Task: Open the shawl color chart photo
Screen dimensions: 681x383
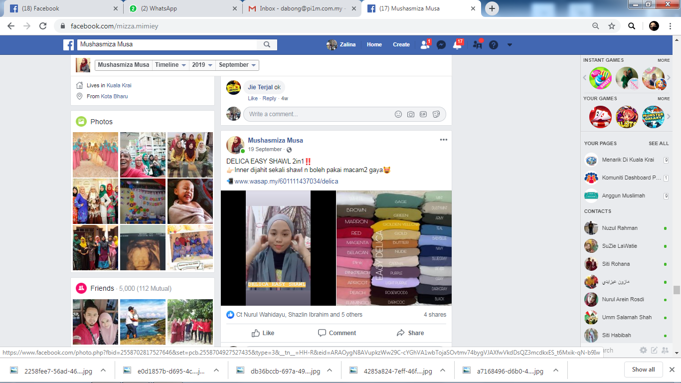Action: (394, 248)
